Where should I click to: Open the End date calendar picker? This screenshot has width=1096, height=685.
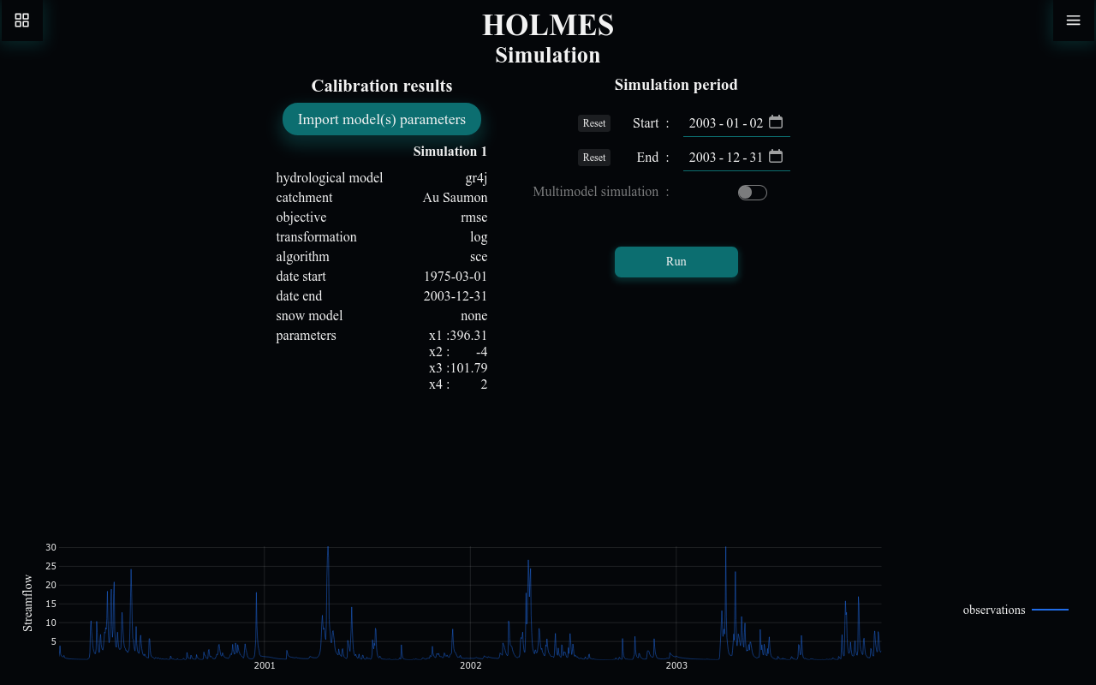(775, 157)
